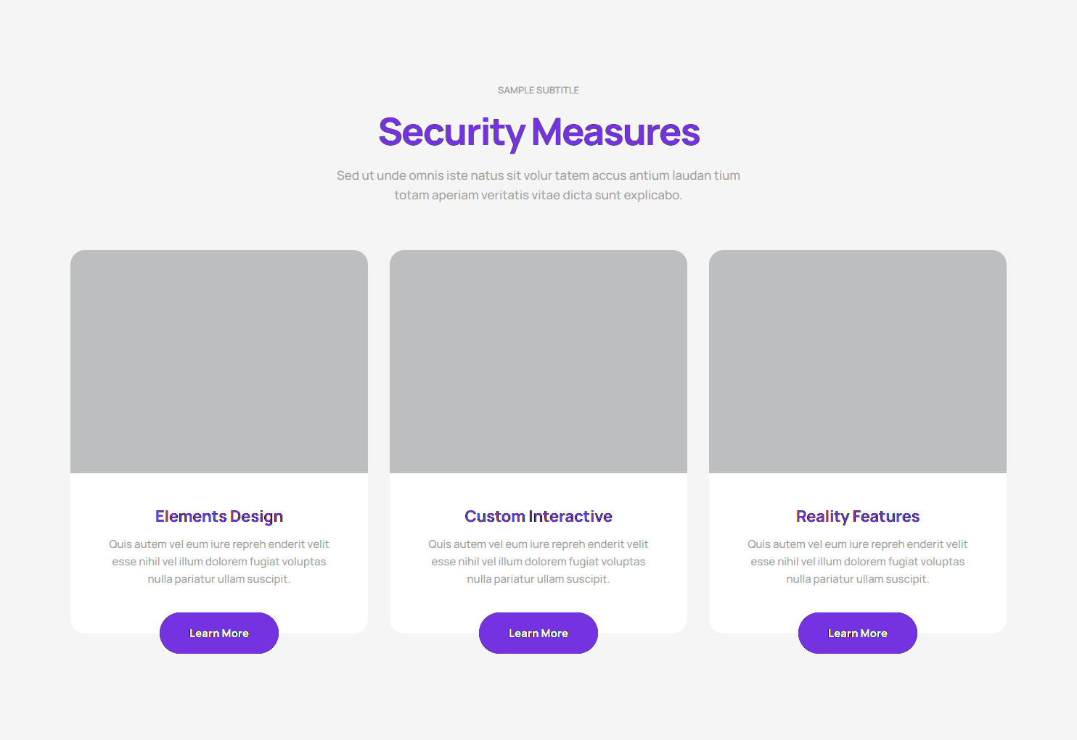Open Learn More for Reality Features
This screenshot has height=740, width=1077.
click(x=858, y=633)
